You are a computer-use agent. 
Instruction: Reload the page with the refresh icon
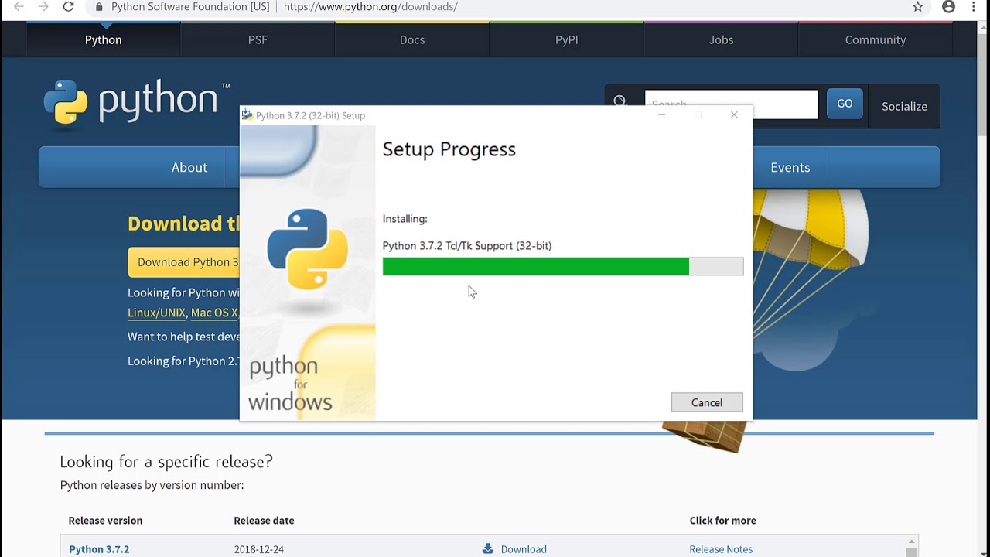click(68, 7)
